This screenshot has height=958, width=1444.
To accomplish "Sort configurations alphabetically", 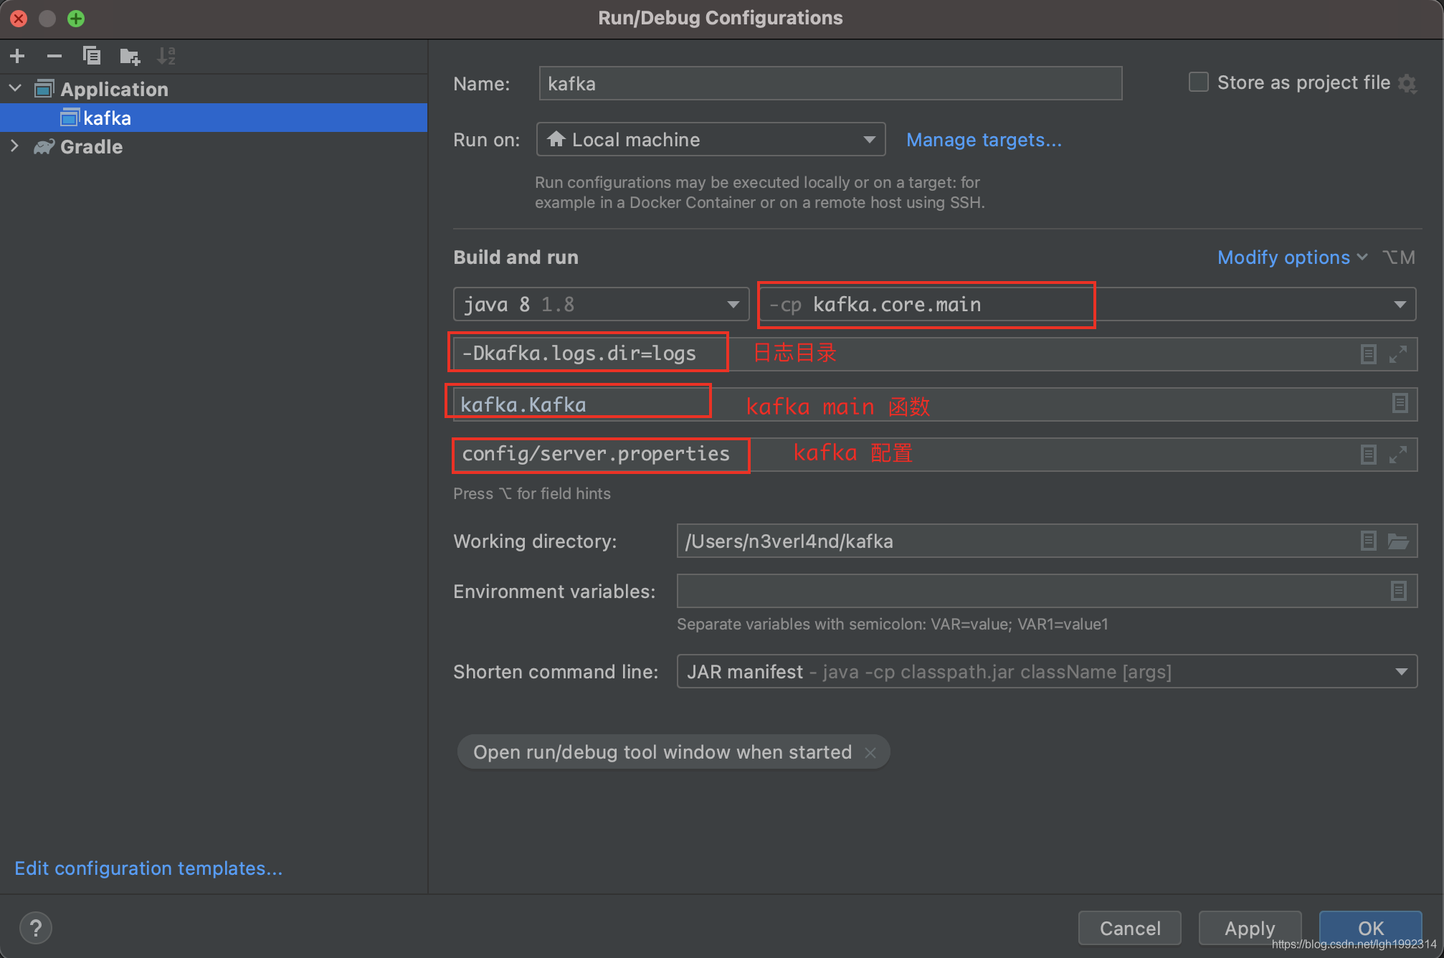I will 167,56.
